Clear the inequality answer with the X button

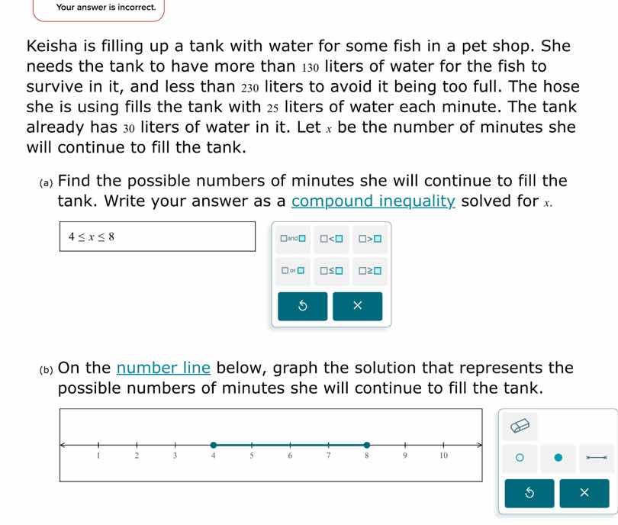coord(357,306)
